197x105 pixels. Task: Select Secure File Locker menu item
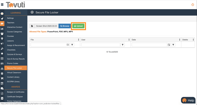[x=16, y=68]
